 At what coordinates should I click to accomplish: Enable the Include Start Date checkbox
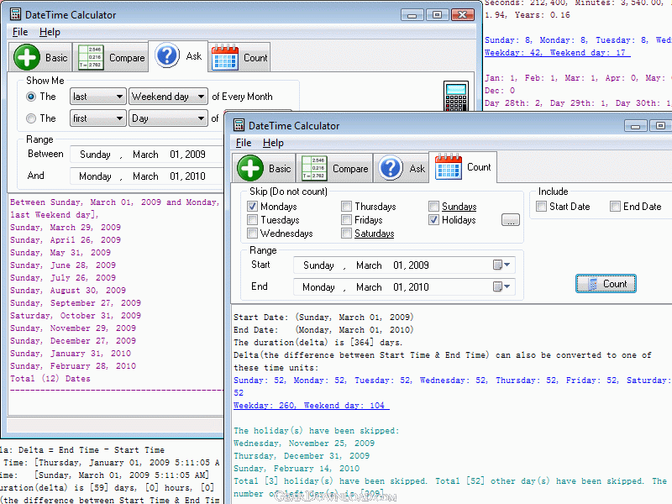click(x=541, y=207)
